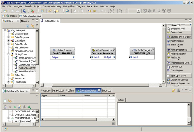Switch to the Data Output tab
The height and width of the screenshot is (132, 194).
coord(58,90)
